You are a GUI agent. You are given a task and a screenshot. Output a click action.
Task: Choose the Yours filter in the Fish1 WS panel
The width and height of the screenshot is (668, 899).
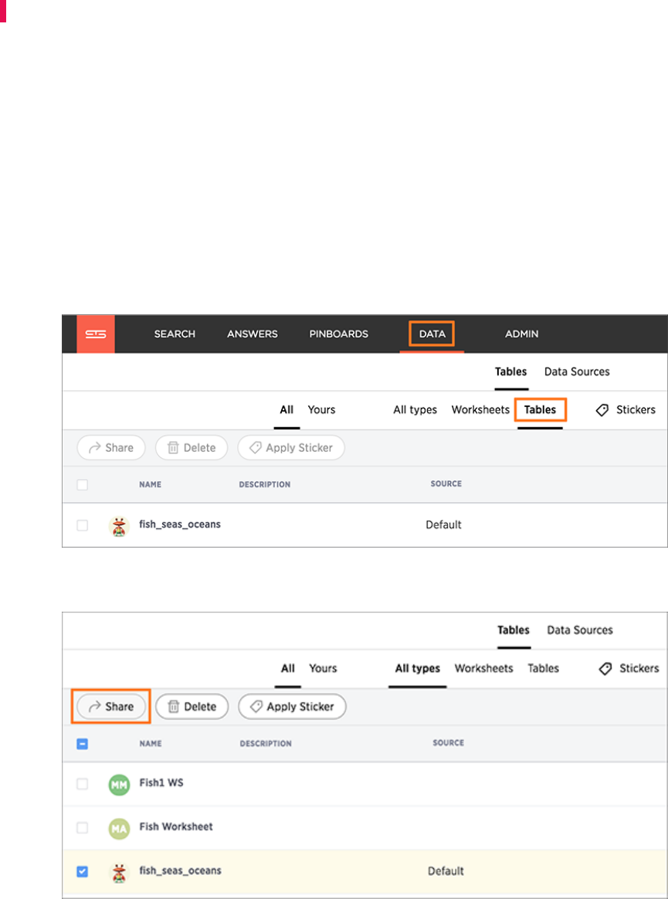(323, 669)
